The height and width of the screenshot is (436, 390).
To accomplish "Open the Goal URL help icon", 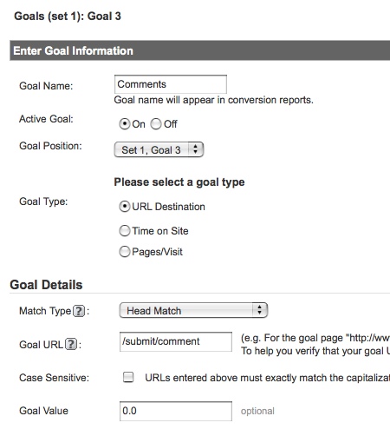I will coord(71,345).
